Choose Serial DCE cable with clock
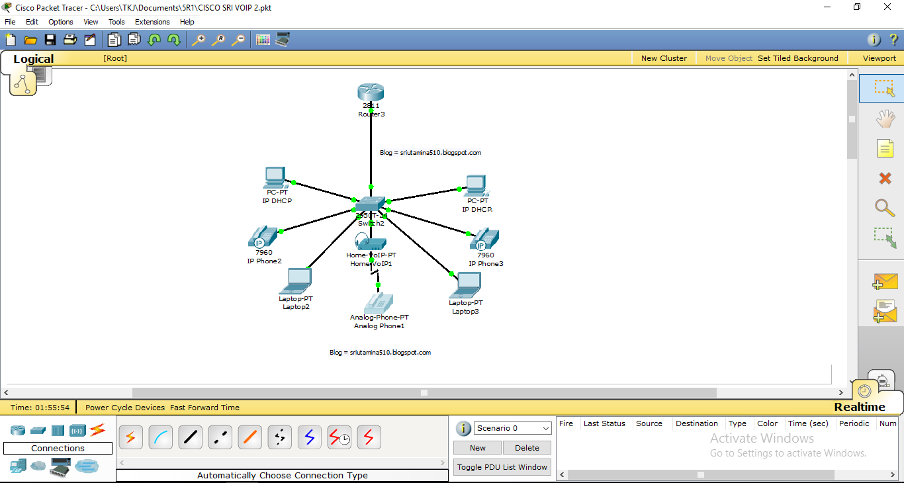The image size is (904, 483). (339, 437)
